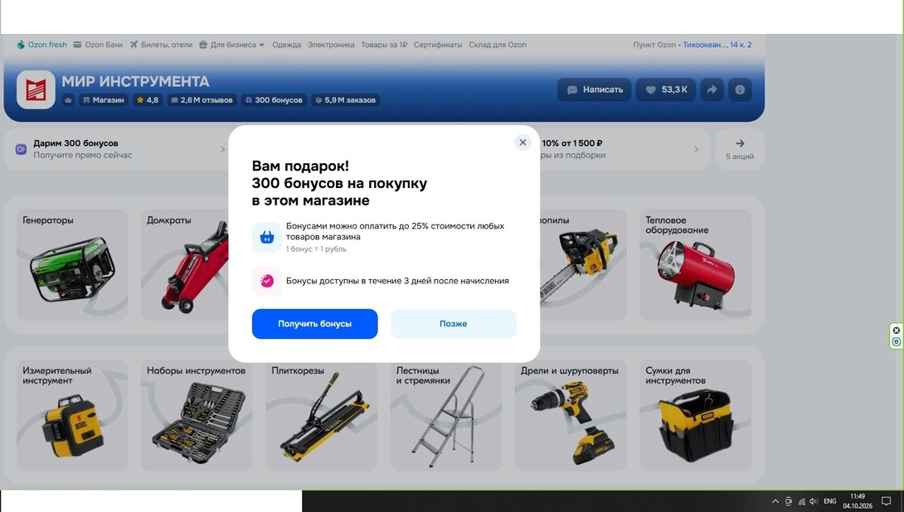Go to Ozon Банк
The width and height of the screenshot is (904, 512).
98,45
